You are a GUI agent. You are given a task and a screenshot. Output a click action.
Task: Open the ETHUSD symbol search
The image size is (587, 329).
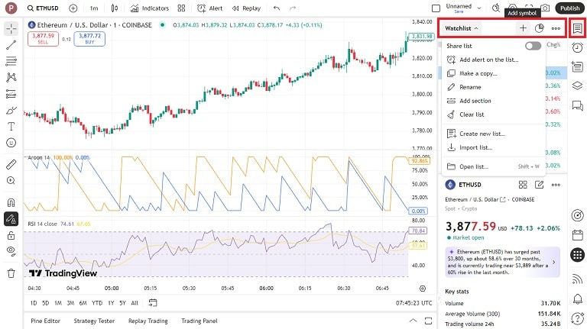[x=43, y=8]
